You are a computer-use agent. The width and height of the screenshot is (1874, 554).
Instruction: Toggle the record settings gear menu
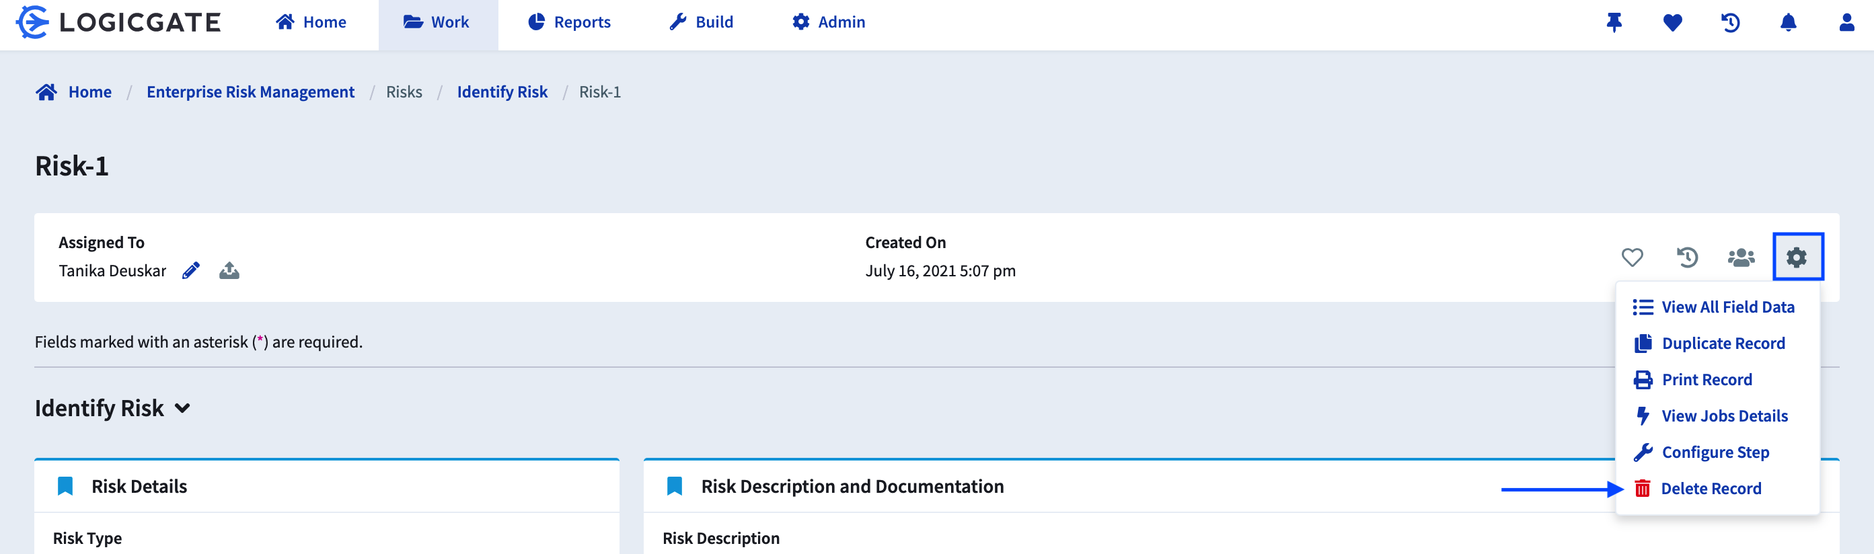click(1797, 258)
